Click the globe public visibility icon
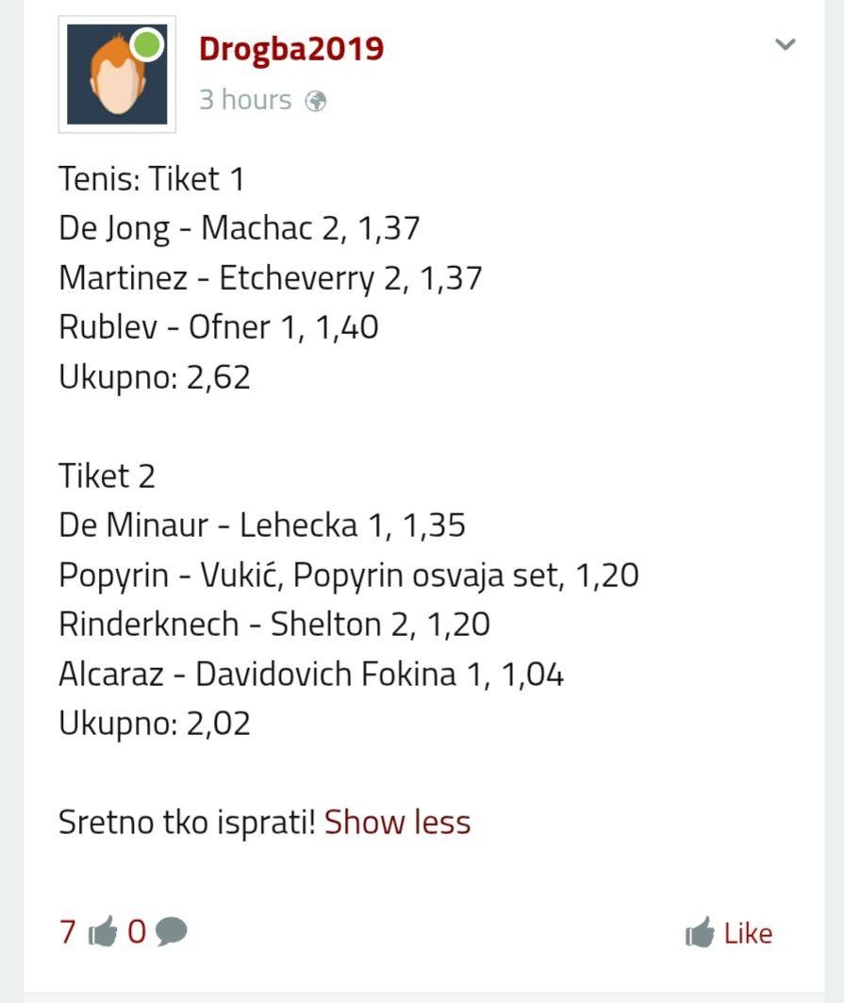This screenshot has height=1003, width=844. tap(315, 100)
